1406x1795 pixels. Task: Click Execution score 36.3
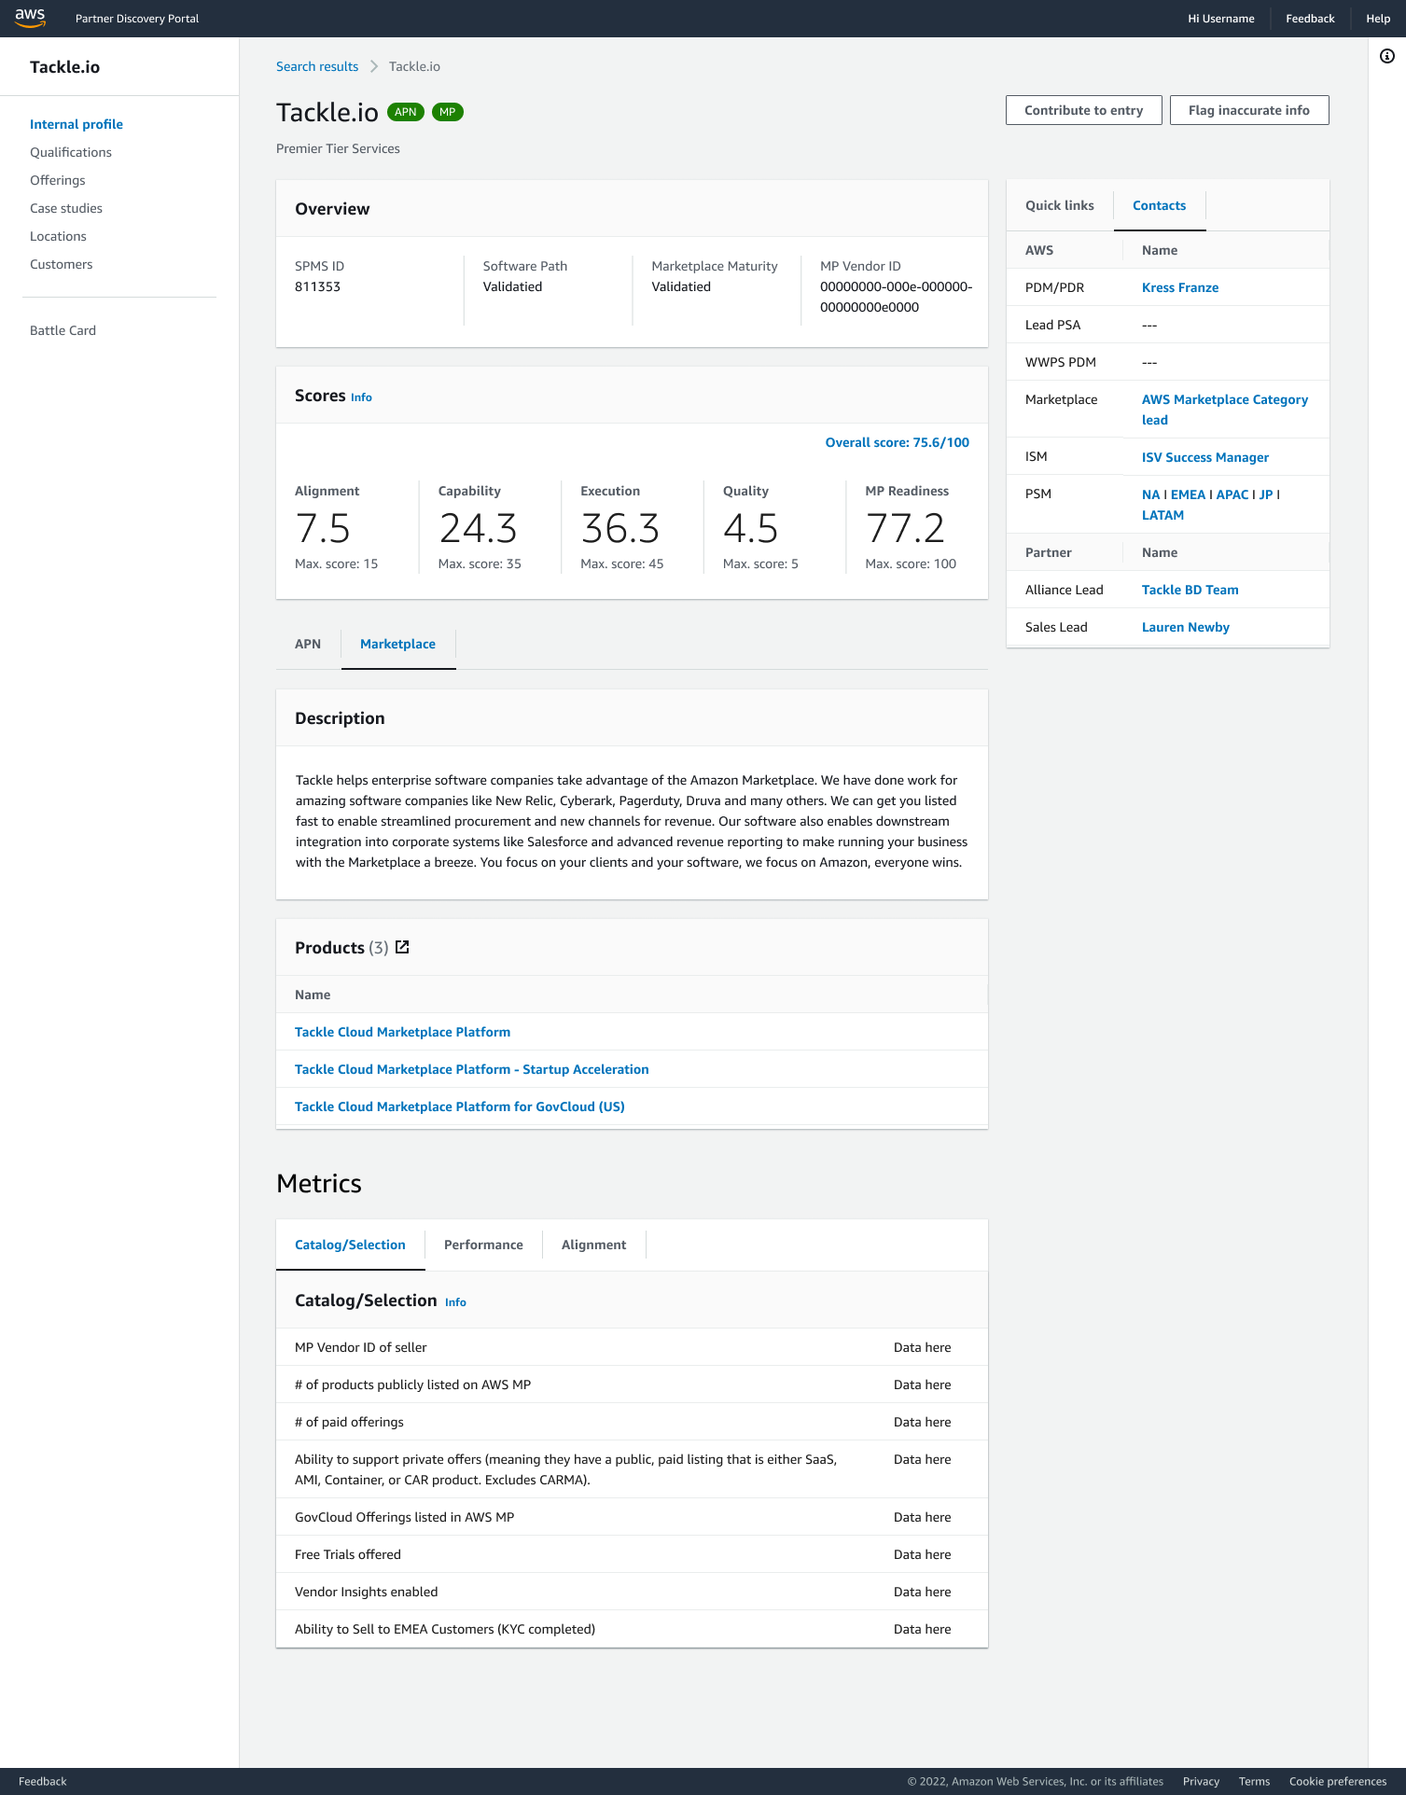(619, 528)
